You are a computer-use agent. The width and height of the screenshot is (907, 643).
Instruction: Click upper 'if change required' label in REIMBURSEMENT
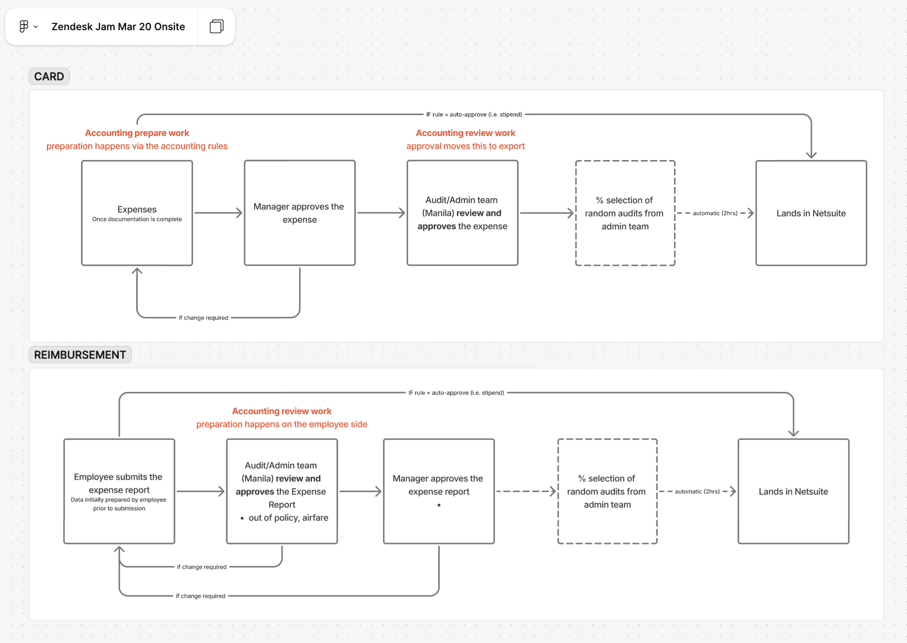[202, 567]
